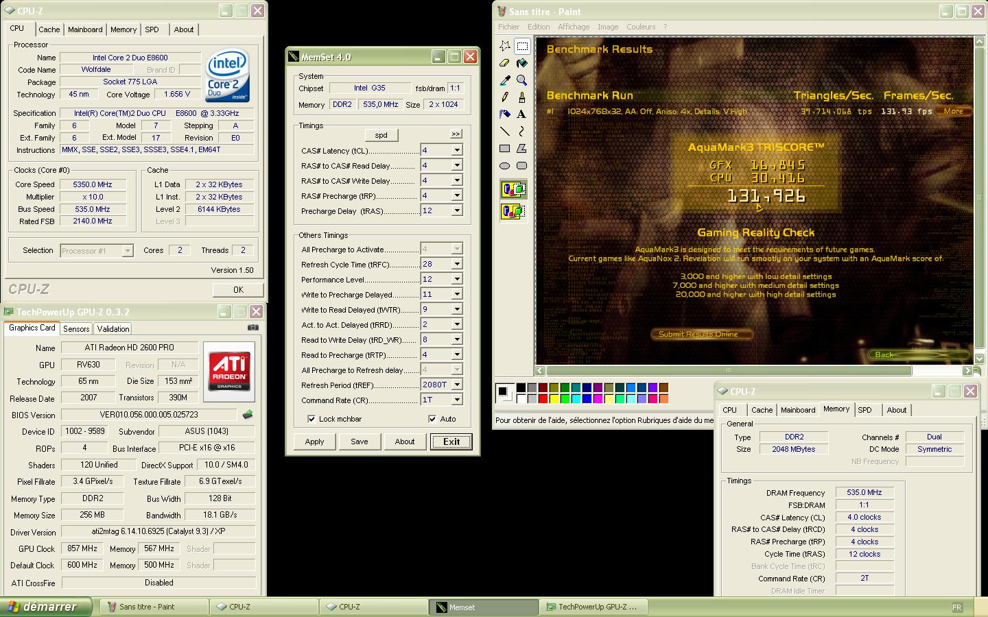Choose the Line tool in Paint

coord(505,131)
